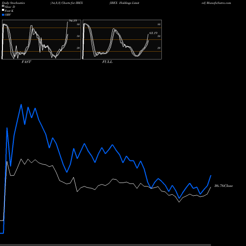Click the 80 axis label in the FULL chart
The height and width of the screenshot is (246, 246).
coord(159,25)
